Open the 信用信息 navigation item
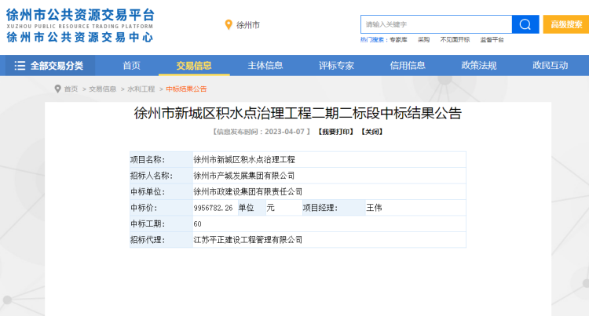 (408, 66)
